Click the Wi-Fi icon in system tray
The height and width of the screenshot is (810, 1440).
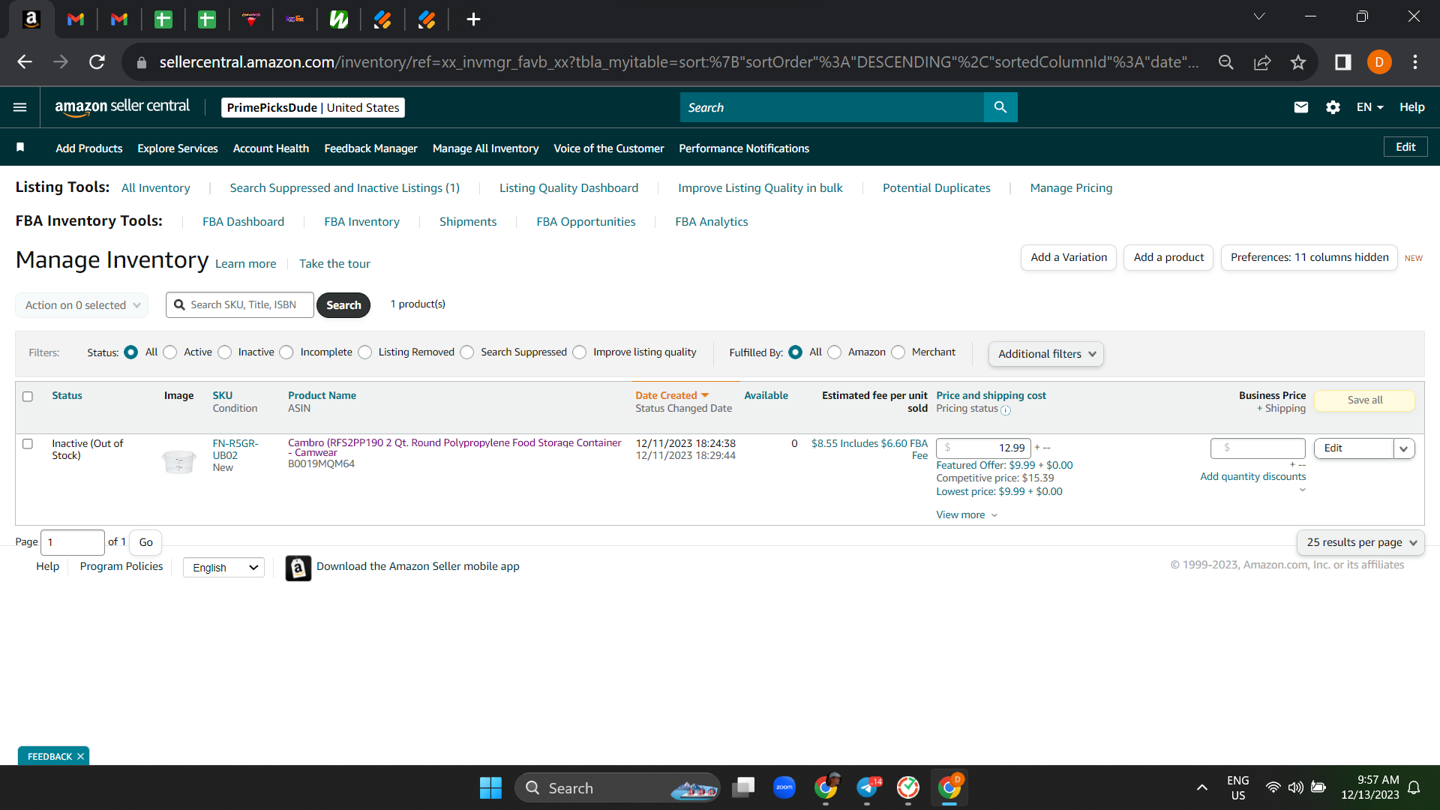pos(1273,787)
